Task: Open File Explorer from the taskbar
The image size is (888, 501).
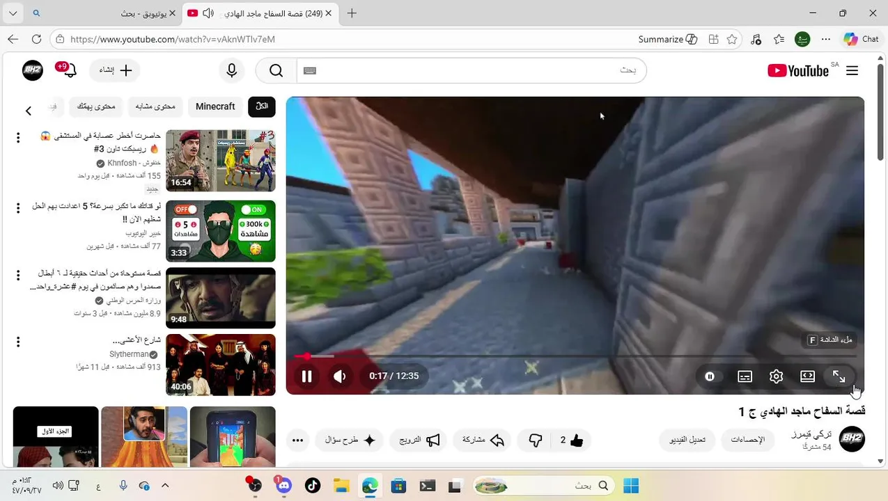Action: [341, 486]
